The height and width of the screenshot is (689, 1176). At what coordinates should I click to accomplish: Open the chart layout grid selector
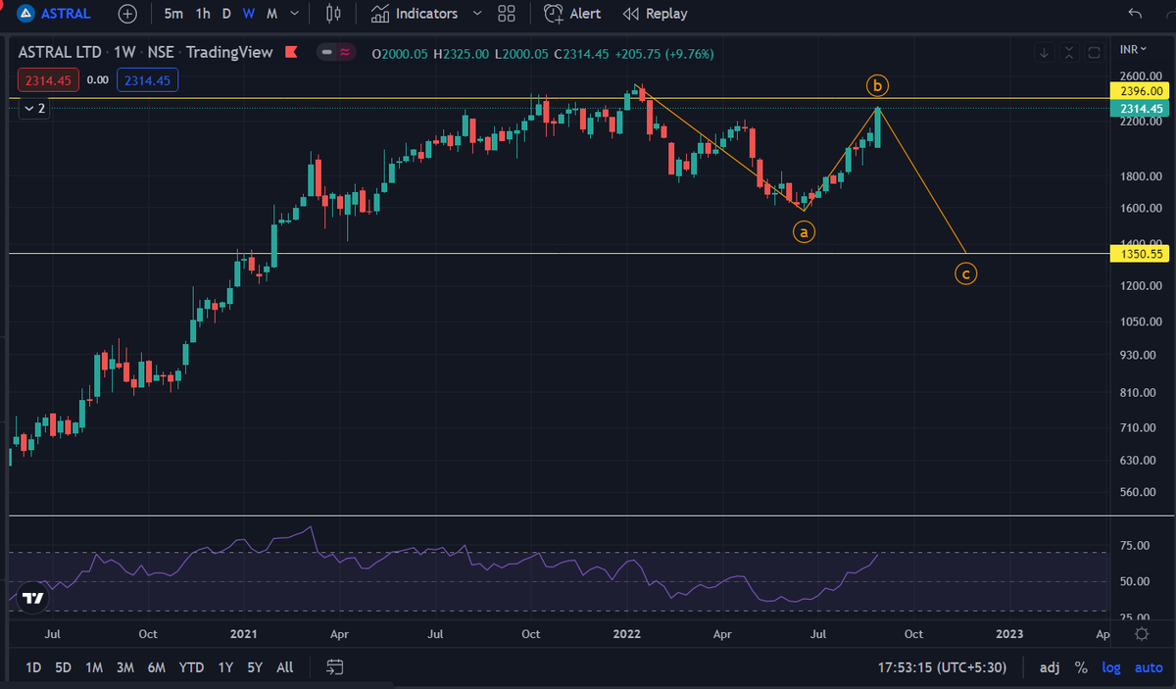point(507,14)
